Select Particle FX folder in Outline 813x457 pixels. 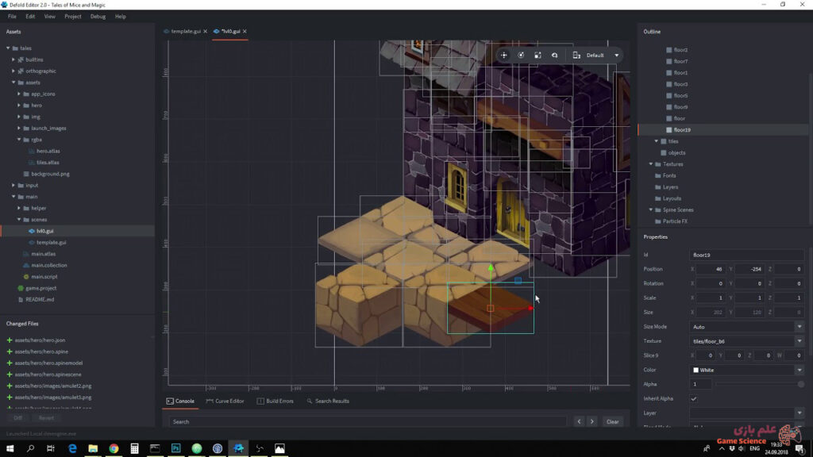click(675, 221)
